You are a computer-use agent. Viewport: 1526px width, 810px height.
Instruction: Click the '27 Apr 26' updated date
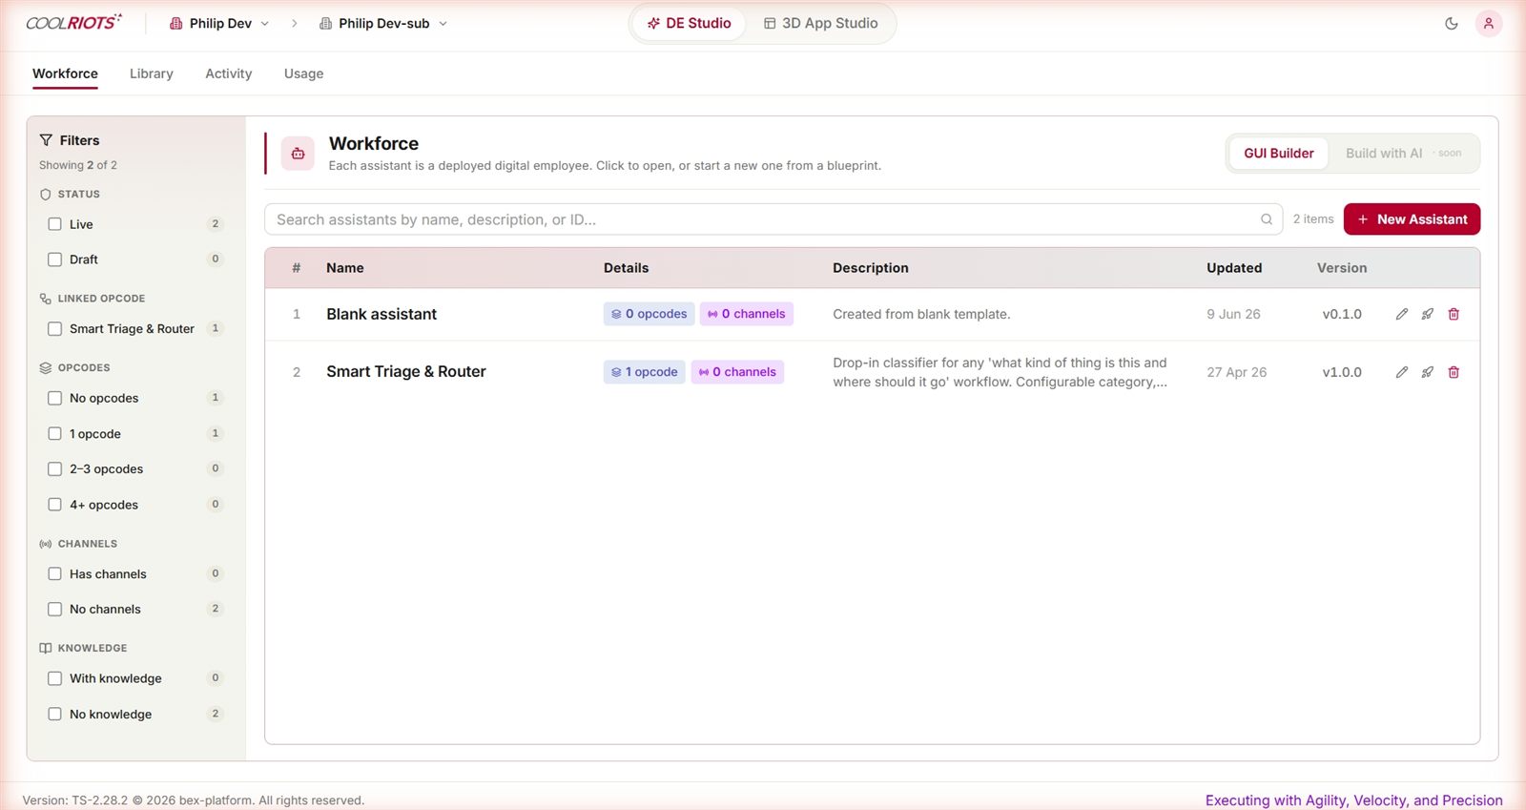pyautogui.click(x=1237, y=372)
